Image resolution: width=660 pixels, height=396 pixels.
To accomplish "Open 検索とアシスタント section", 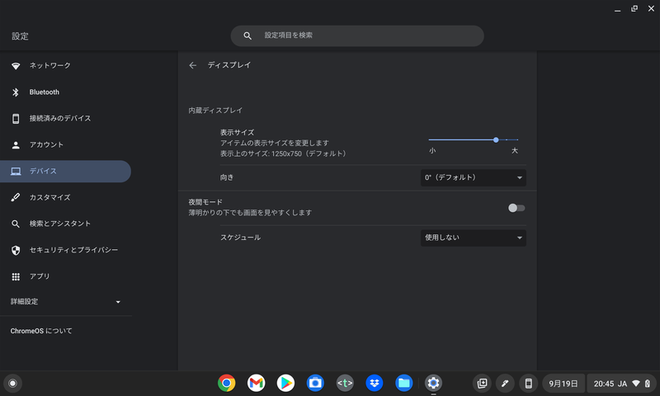I will point(65,224).
